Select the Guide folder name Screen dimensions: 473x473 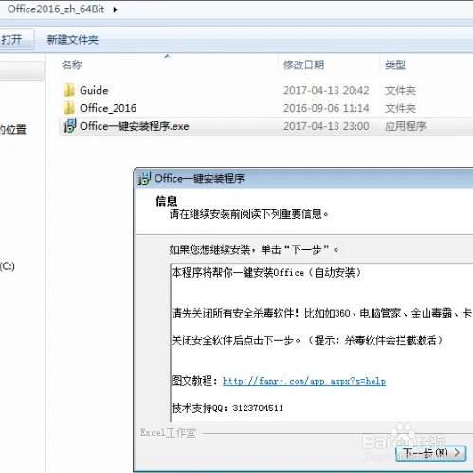(x=94, y=90)
